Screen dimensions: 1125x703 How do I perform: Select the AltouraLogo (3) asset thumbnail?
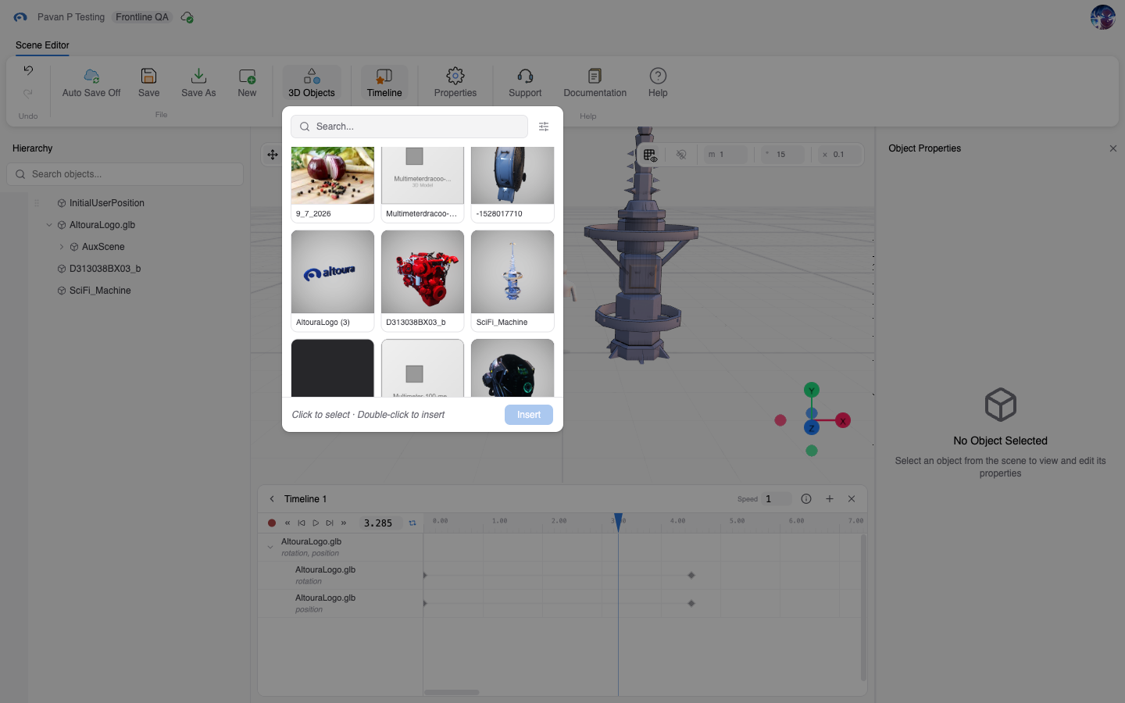pos(333,272)
